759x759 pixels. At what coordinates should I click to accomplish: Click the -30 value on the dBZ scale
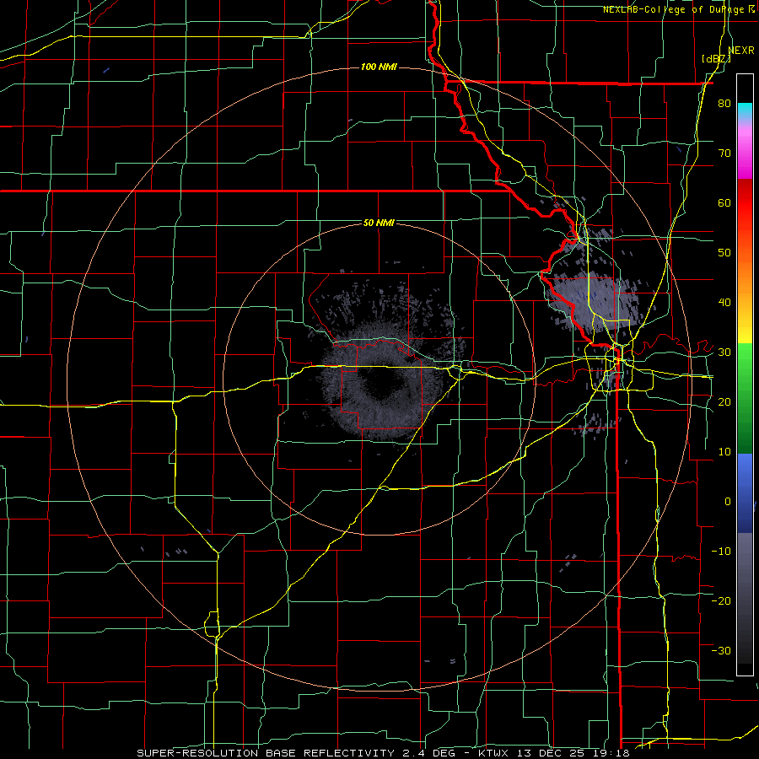point(721,650)
